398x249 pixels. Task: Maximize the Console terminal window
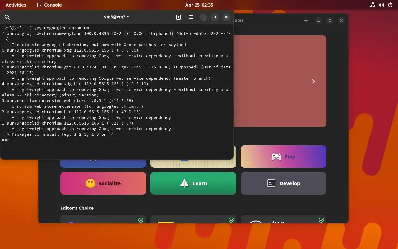point(215,17)
